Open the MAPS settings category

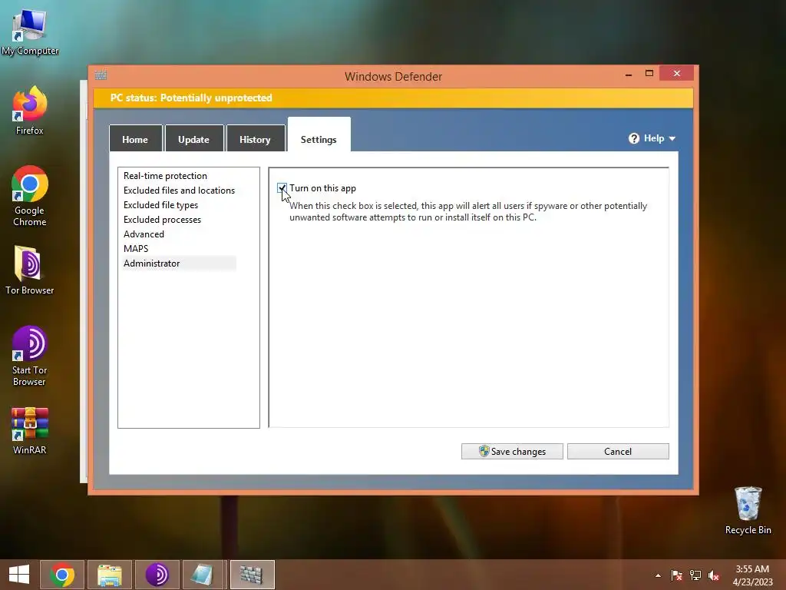tap(136, 249)
